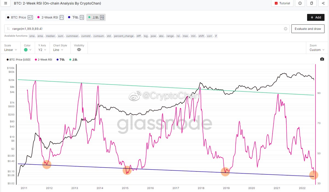The image size is (329, 192).
Task: Select the 2-Week RSI f1 metric tab
Action: [50, 17]
